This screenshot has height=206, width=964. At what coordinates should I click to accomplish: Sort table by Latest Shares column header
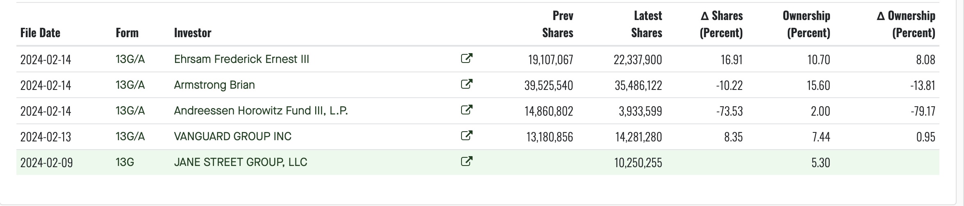646,24
